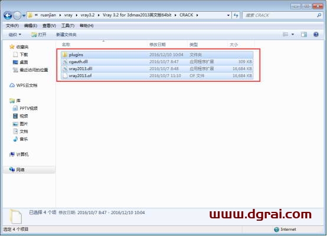Screen dimensions: 327x236
Task: Click the Back navigation arrow
Action: [8, 15]
